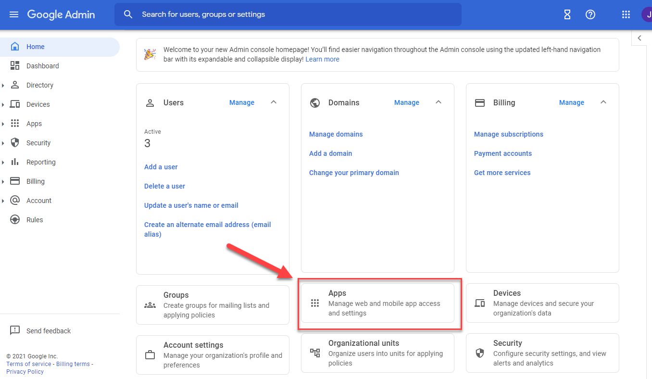Select Home in the sidebar

click(60, 47)
